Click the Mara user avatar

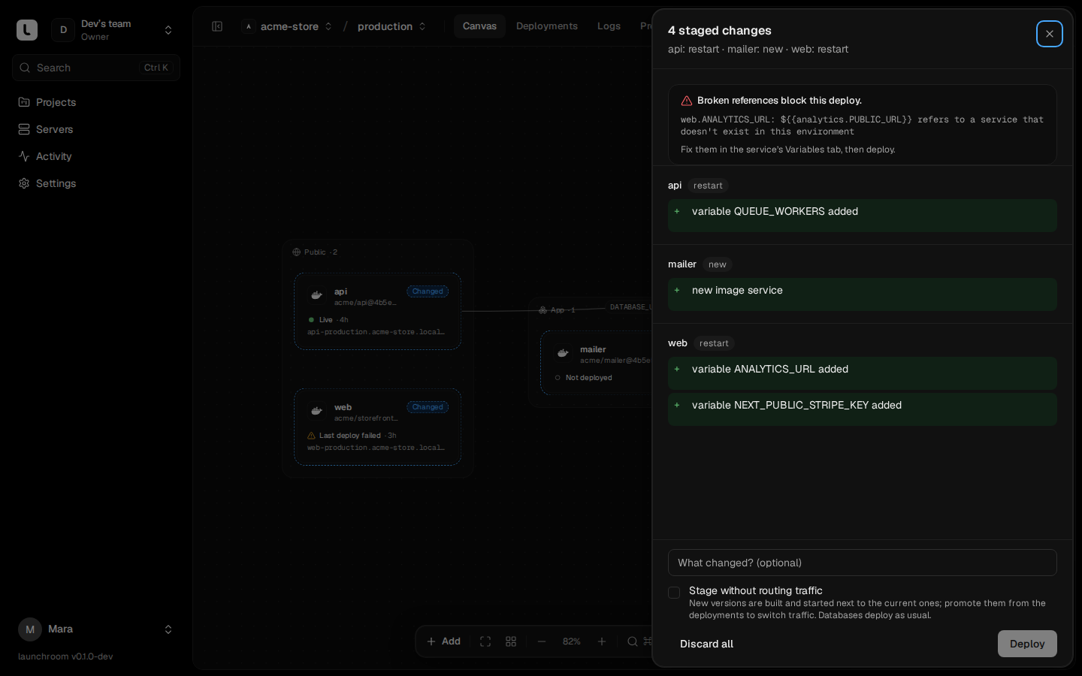tap(30, 629)
